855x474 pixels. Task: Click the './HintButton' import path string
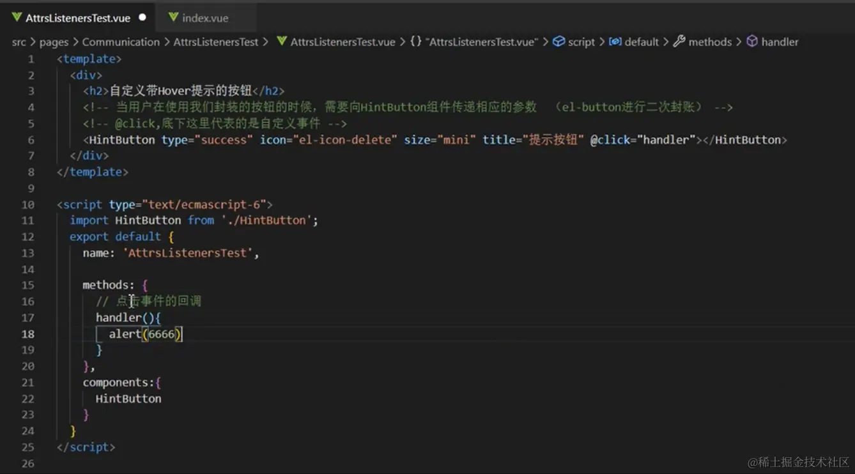tap(266, 220)
